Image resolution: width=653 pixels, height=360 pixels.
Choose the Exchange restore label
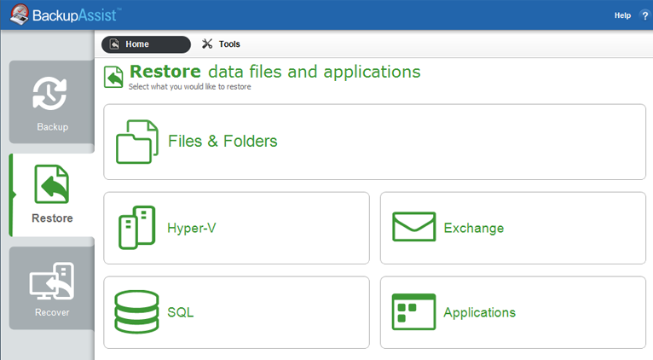(473, 228)
